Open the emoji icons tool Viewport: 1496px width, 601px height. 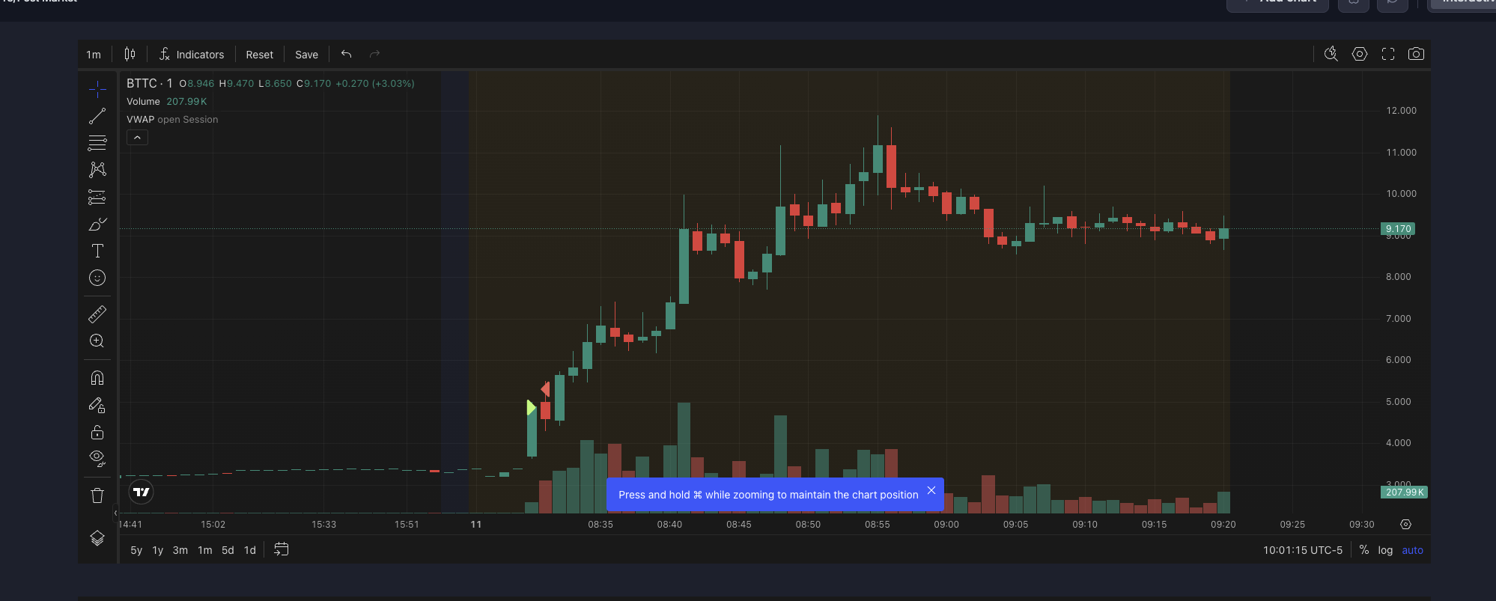pyautogui.click(x=97, y=278)
